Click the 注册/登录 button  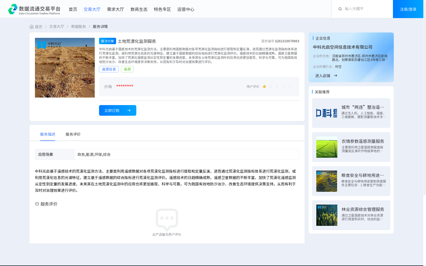tap(408, 9)
